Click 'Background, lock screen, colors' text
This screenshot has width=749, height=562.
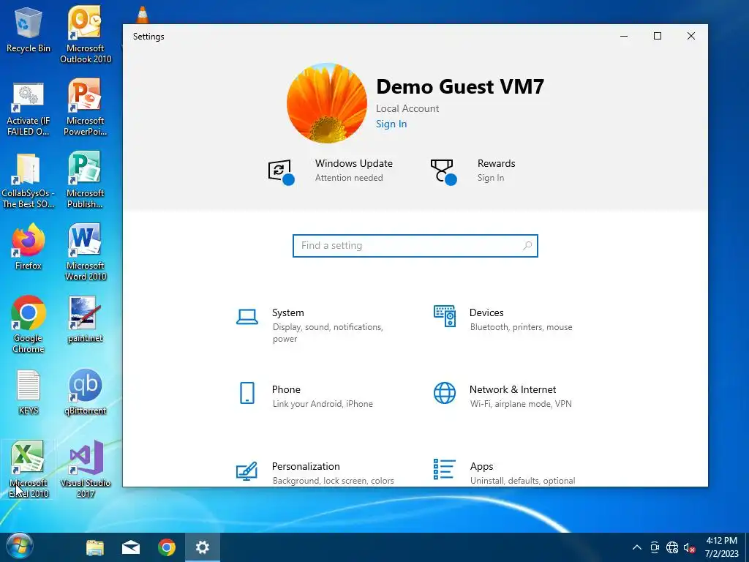click(334, 481)
